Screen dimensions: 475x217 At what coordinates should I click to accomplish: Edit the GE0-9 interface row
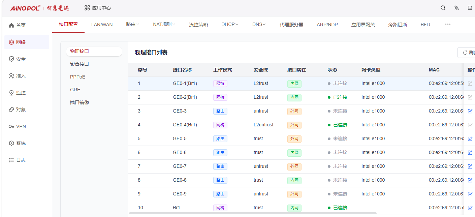click(470, 194)
